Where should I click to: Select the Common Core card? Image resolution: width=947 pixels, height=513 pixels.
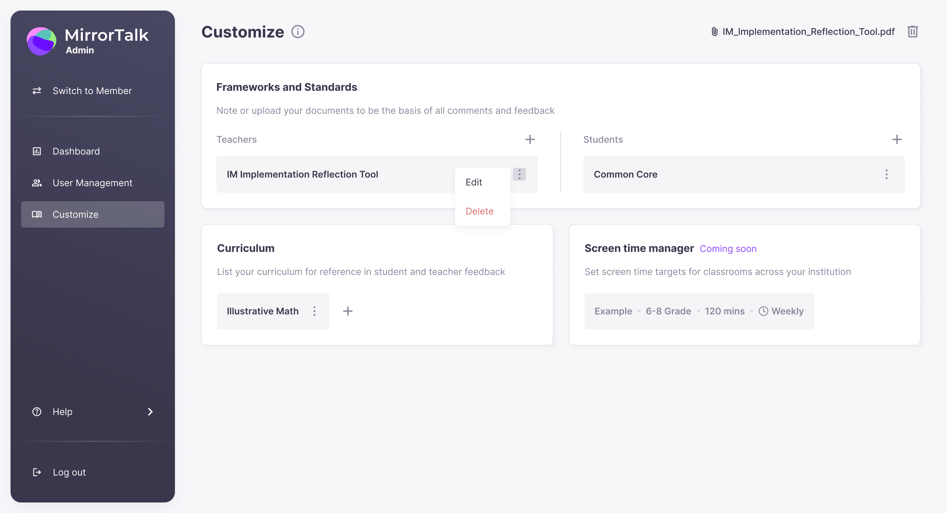(744, 174)
